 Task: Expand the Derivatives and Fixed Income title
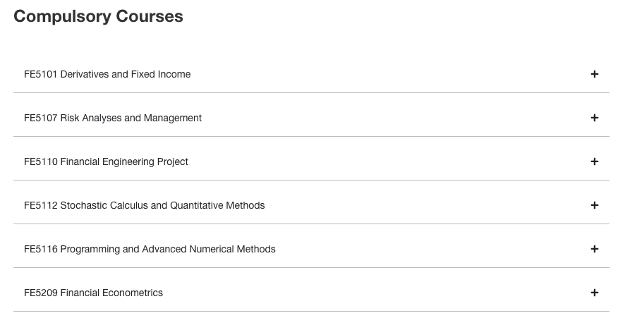tap(126, 74)
